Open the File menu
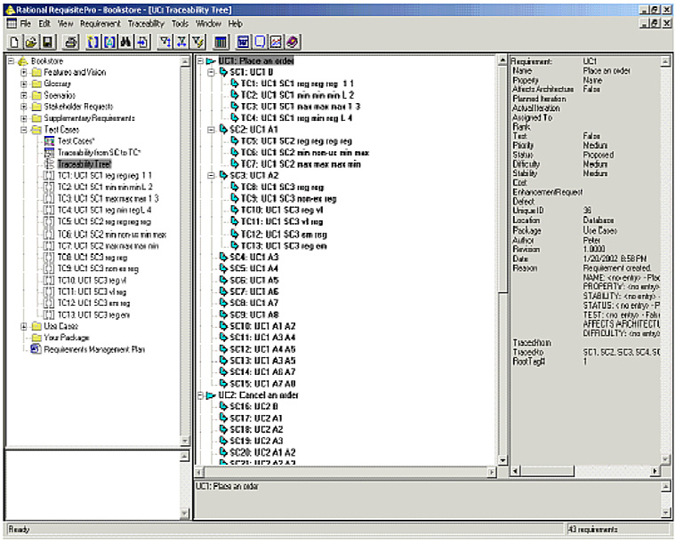This screenshot has width=676, height=542. pos(26,24)
